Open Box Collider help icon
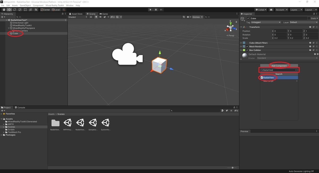This screenshot has height=173, width=319. (x=310, y=50)
